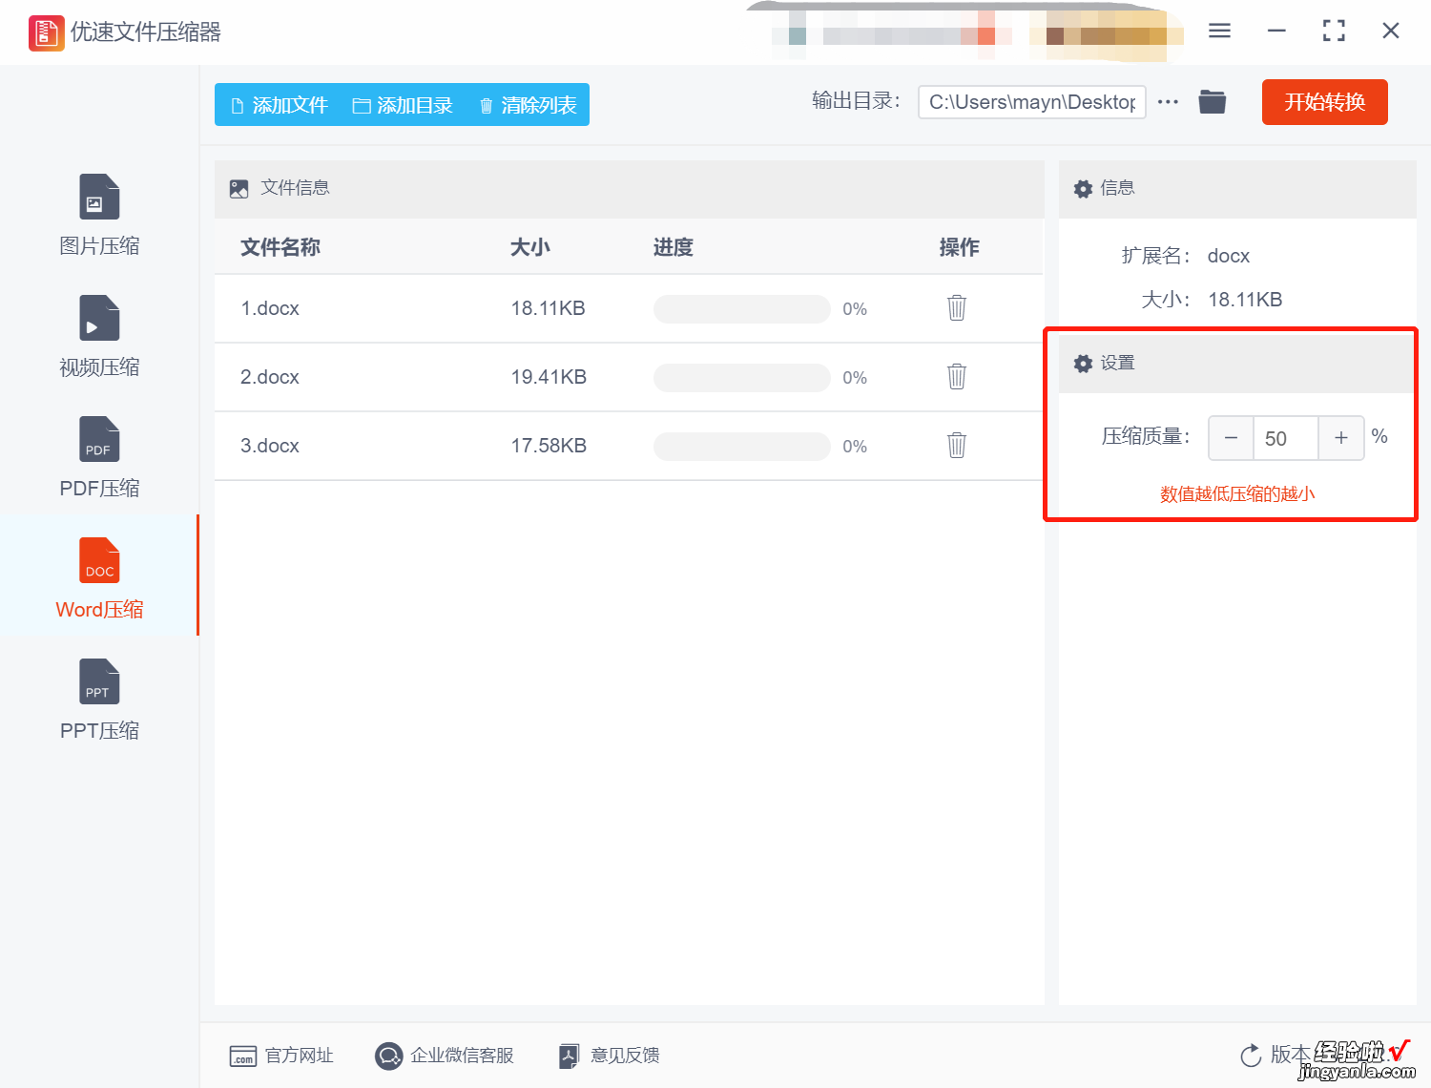This screenshot has width=1431, height=1088.
Task: Open the output path ellipsis browse button
Action: click(1168, 102)
